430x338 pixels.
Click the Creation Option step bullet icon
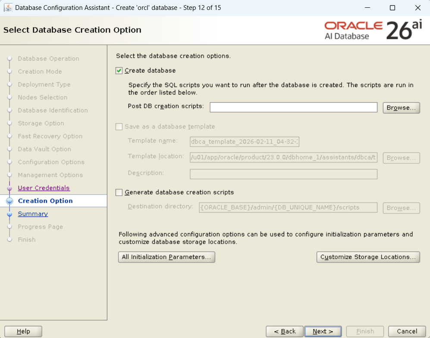9,201
